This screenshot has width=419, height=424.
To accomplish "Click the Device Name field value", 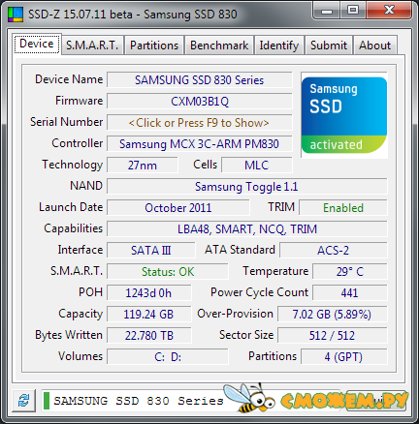I will (200, 80).
